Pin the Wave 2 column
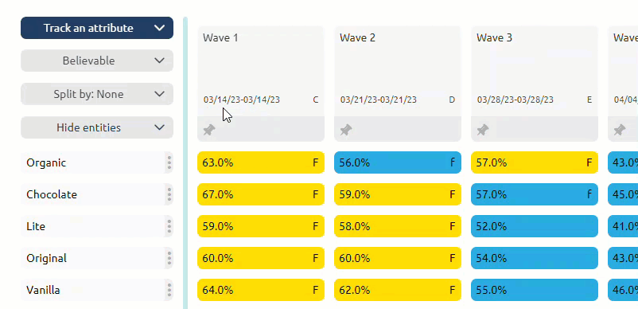638x309 pixels. [x=346, y=130]
